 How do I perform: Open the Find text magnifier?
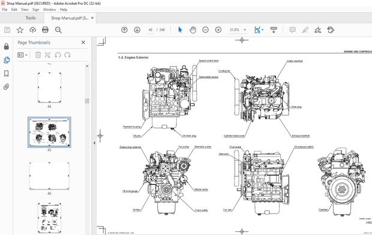coord(58,30)
